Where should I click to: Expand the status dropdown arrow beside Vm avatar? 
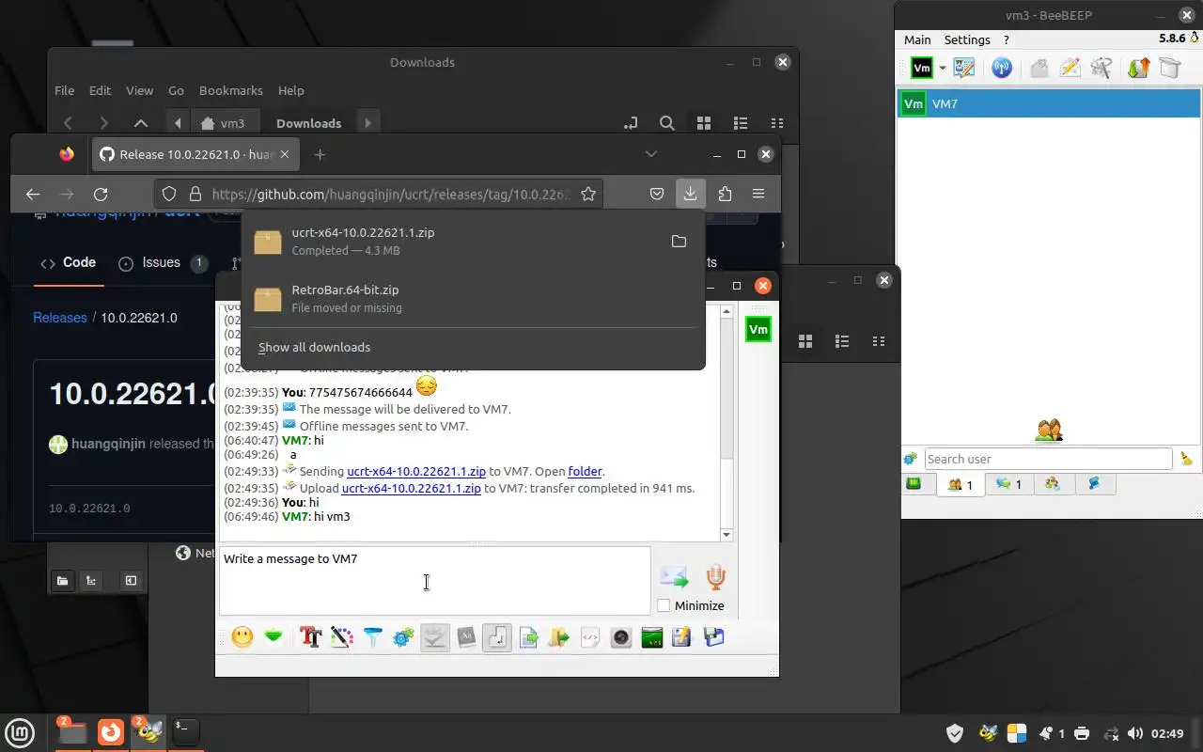pyautogui.click(x=942, y=68)
